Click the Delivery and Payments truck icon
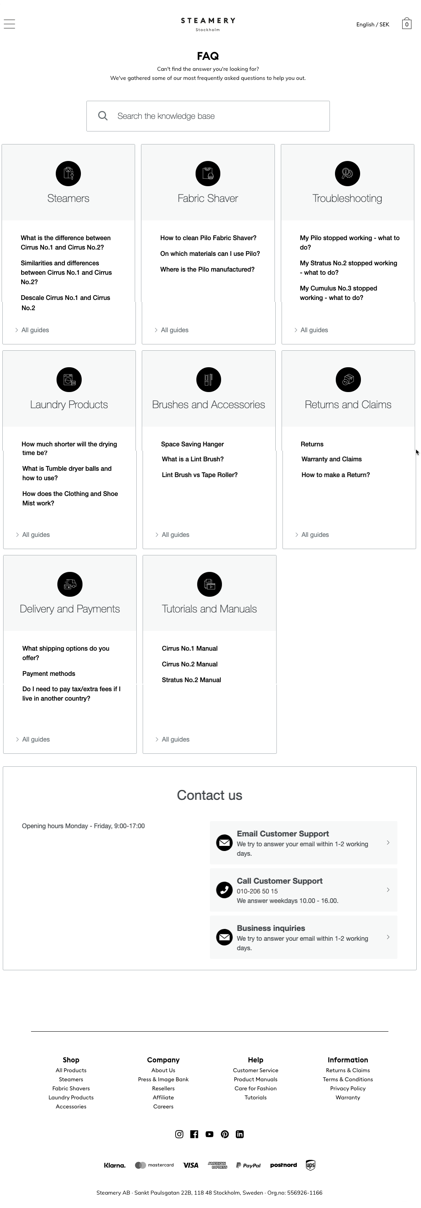Image resolution: width=421 pixels, height=1208 pixels. click(x=70, y=584)
